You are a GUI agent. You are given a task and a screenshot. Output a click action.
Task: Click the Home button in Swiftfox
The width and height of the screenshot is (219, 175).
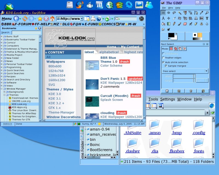point(52,19)
